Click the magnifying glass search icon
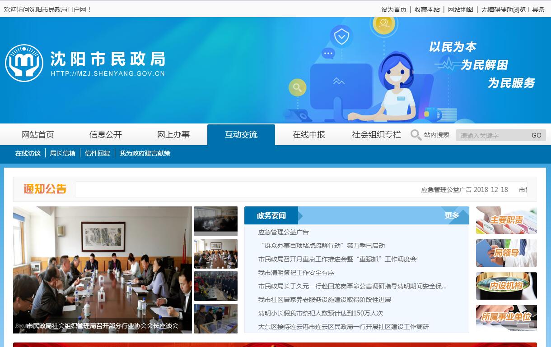551x347 pixels. click(416, 135)
